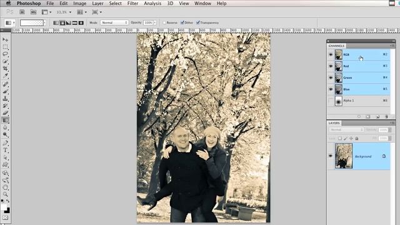Screen dimensions: 400x225
Task: Select the History Brush tool
Action: pyautogui.click(x=6, y=106)
